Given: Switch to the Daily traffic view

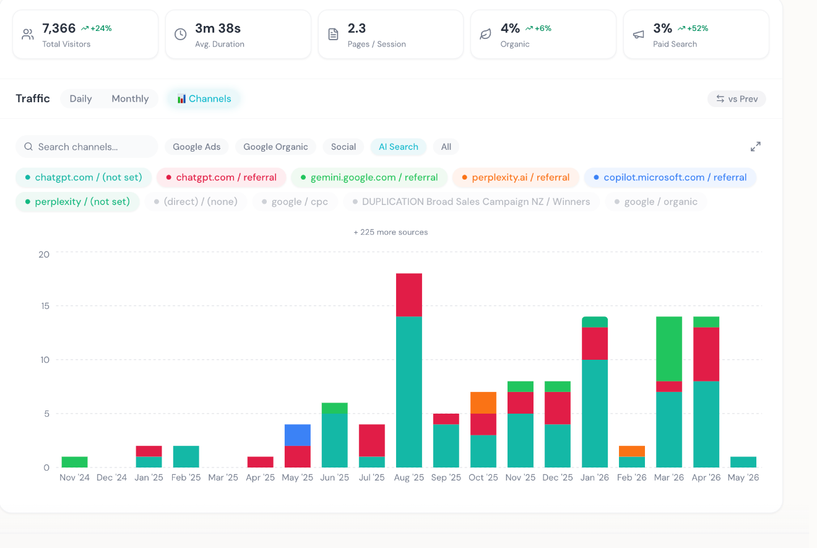Looking at the screenshot, I should pos(80,98).
